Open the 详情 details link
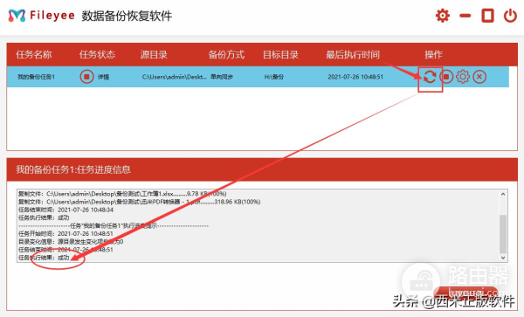This screenshot has height=317, width=524. [x=103, y=77]
